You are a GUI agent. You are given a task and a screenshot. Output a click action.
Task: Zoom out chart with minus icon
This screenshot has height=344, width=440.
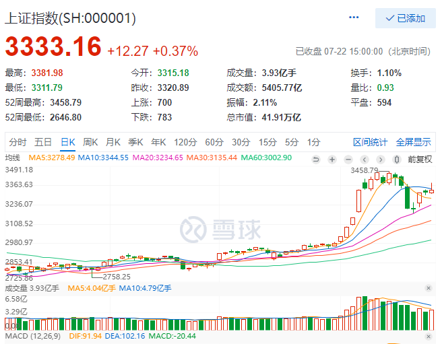(x=348, y=160)
